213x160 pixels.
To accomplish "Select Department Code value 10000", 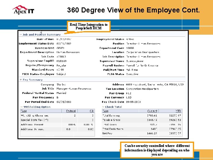I will [130, 48].
